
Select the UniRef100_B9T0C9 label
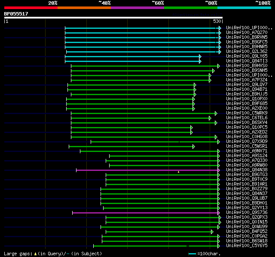point(247,180)
